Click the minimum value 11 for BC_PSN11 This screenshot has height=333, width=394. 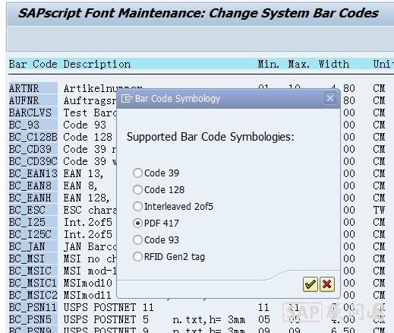(x=263, y=307)
